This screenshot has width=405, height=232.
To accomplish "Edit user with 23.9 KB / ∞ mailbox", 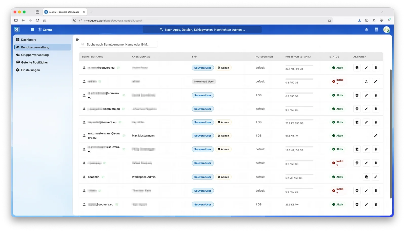I will pos(366,204).
